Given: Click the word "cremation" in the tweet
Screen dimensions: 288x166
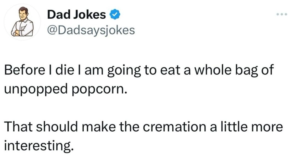Looking at the screenshot, I should (174, 127).
